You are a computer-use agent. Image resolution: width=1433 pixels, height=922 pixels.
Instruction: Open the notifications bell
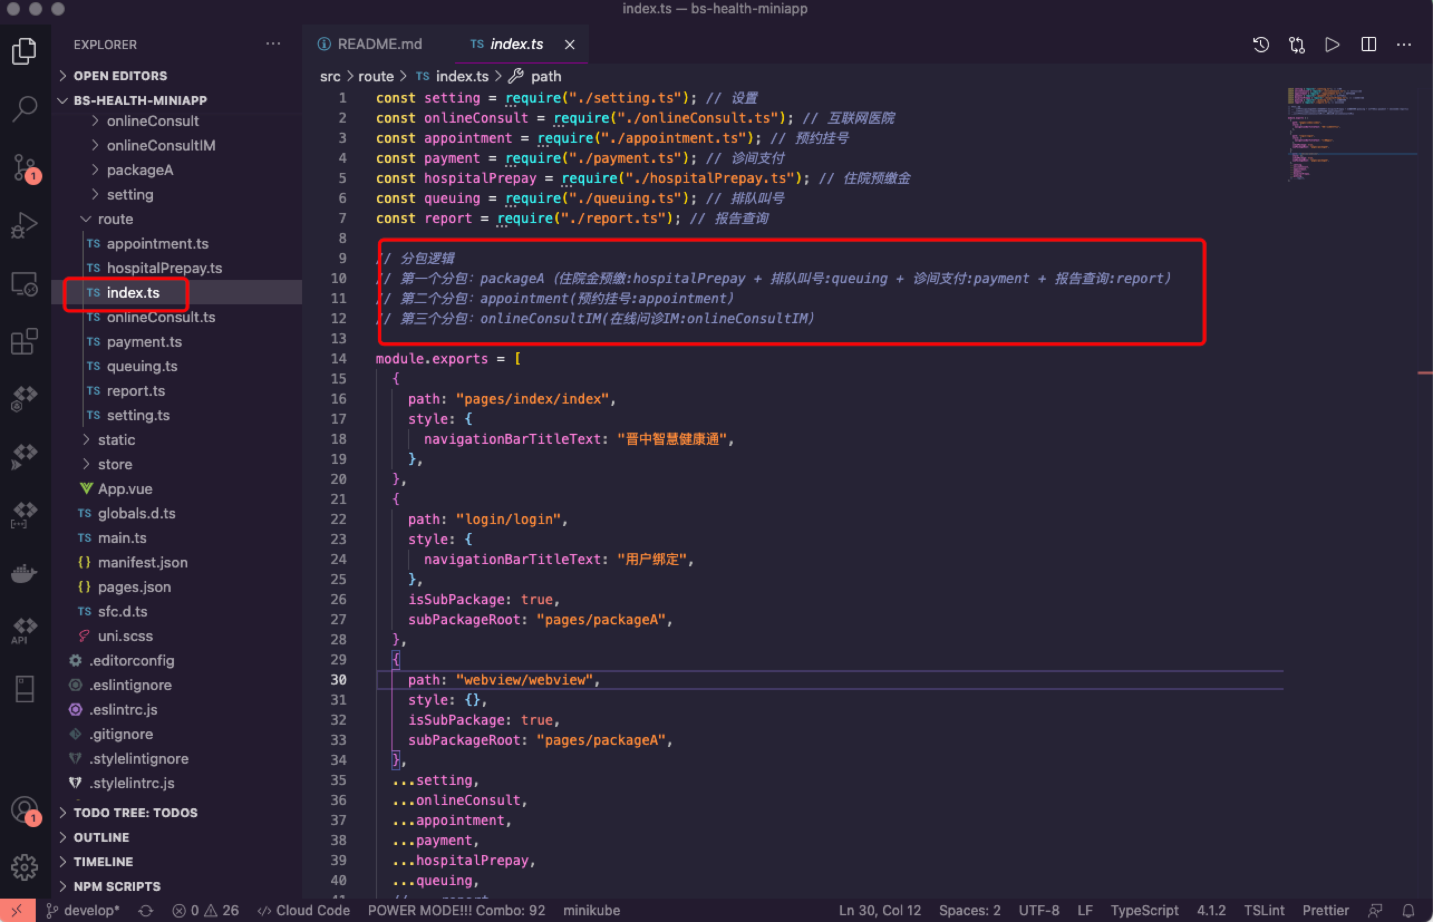tap(1408, 911)
